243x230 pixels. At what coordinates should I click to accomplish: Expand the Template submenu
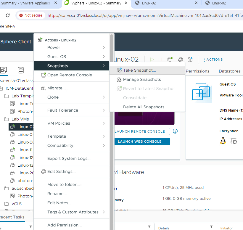(x=71, y=136)
